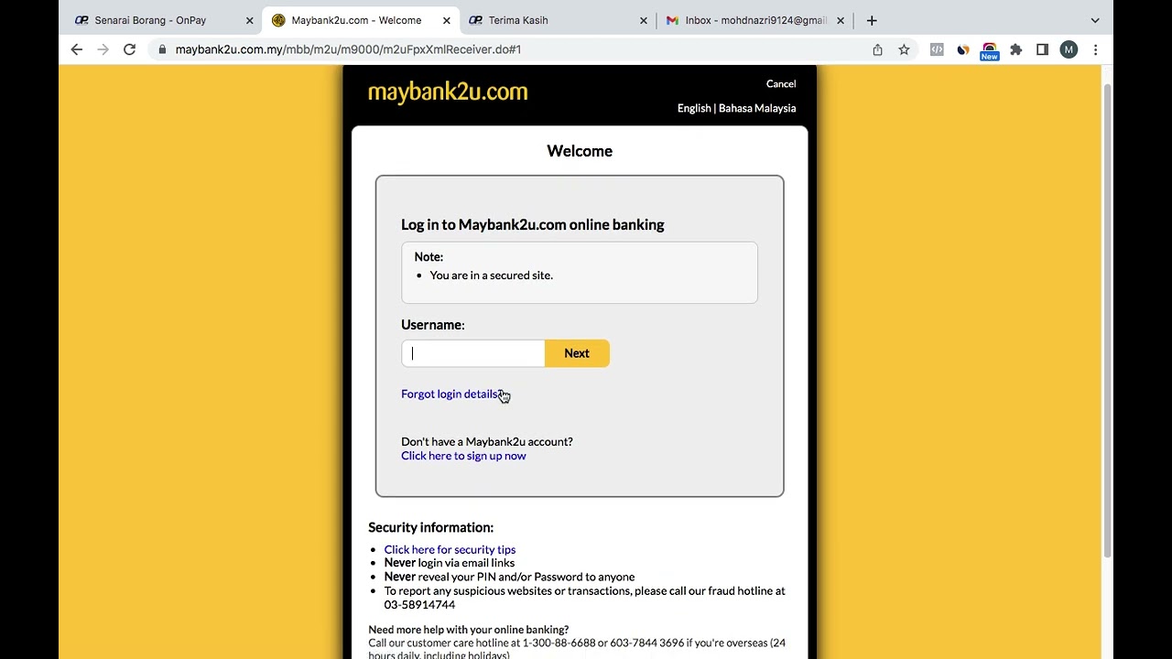This screenshot has width=1172, height=659.
Task: Click the browser forward arrow
Action: pos(103,49)
